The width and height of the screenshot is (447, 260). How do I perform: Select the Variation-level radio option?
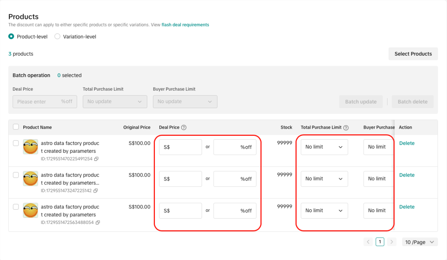[57, 36]
